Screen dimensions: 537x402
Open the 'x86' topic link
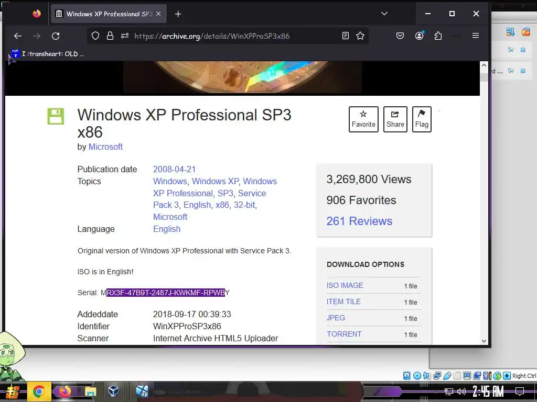[x=222, y=205]
